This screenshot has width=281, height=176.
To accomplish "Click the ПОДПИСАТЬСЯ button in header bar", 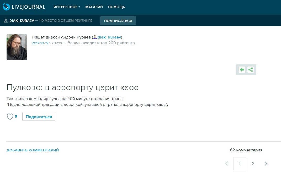I will pos(118,21).
